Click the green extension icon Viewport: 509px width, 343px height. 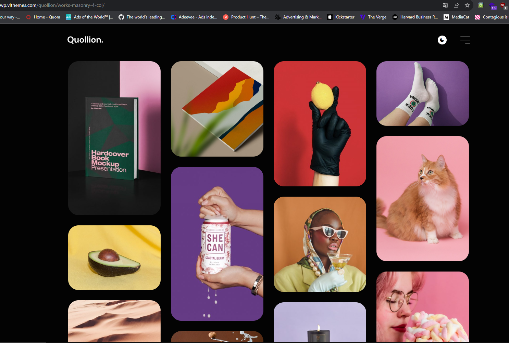point(481,5)
